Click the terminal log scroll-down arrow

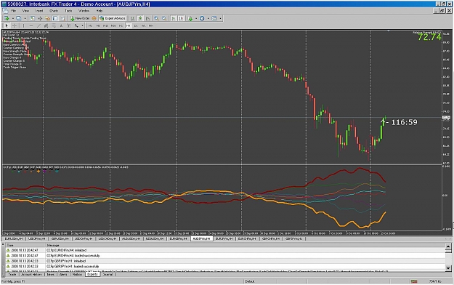448,268
